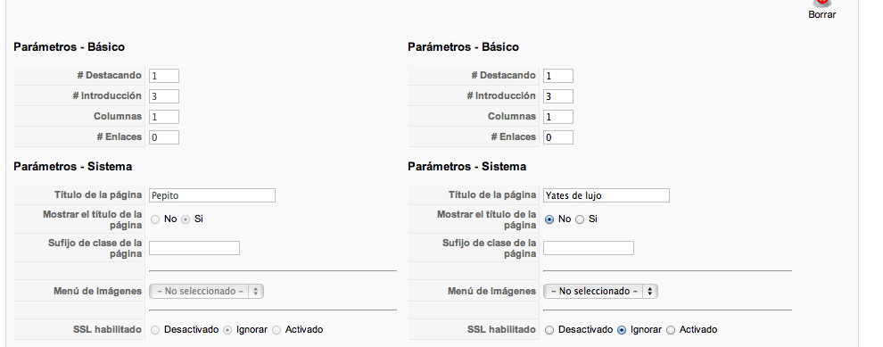Click the 'Pepito' page title field
The image size is (883, 347).
coord(212,195)
